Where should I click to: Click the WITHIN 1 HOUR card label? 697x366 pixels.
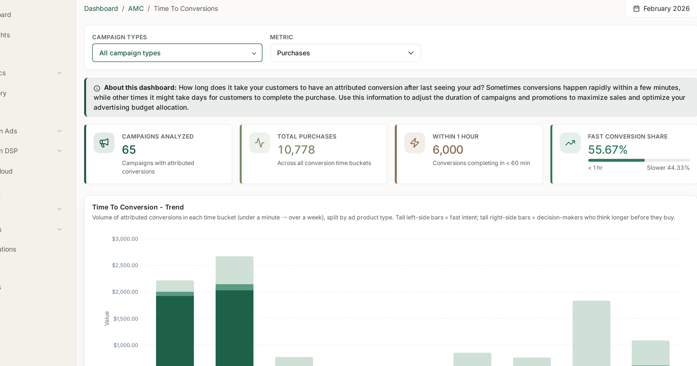456,136
